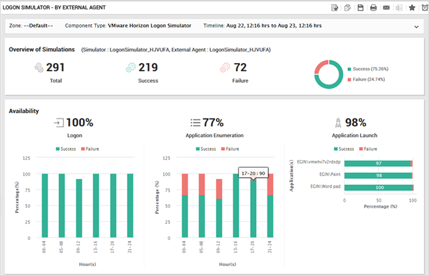Click the Simulator LogonSimulator_HJVUFA description text

coord(176,50)
